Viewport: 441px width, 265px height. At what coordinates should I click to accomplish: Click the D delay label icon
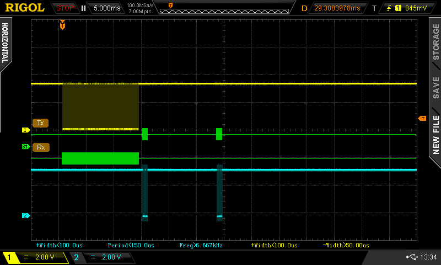pyautogui.click(x=304, y=8)
